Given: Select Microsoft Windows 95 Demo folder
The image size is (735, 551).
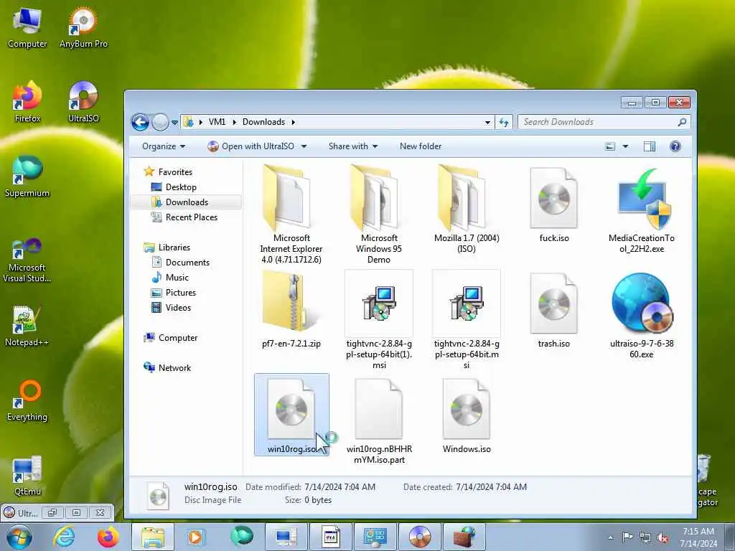Looking at the screenshot, I should point(379,215).
